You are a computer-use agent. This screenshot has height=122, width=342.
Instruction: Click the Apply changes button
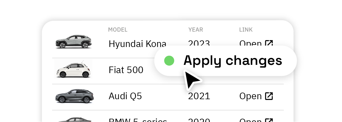[x=225, y=61]
